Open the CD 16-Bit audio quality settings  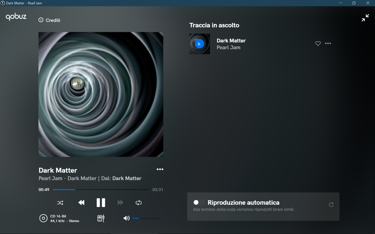(x=59, y=218)
